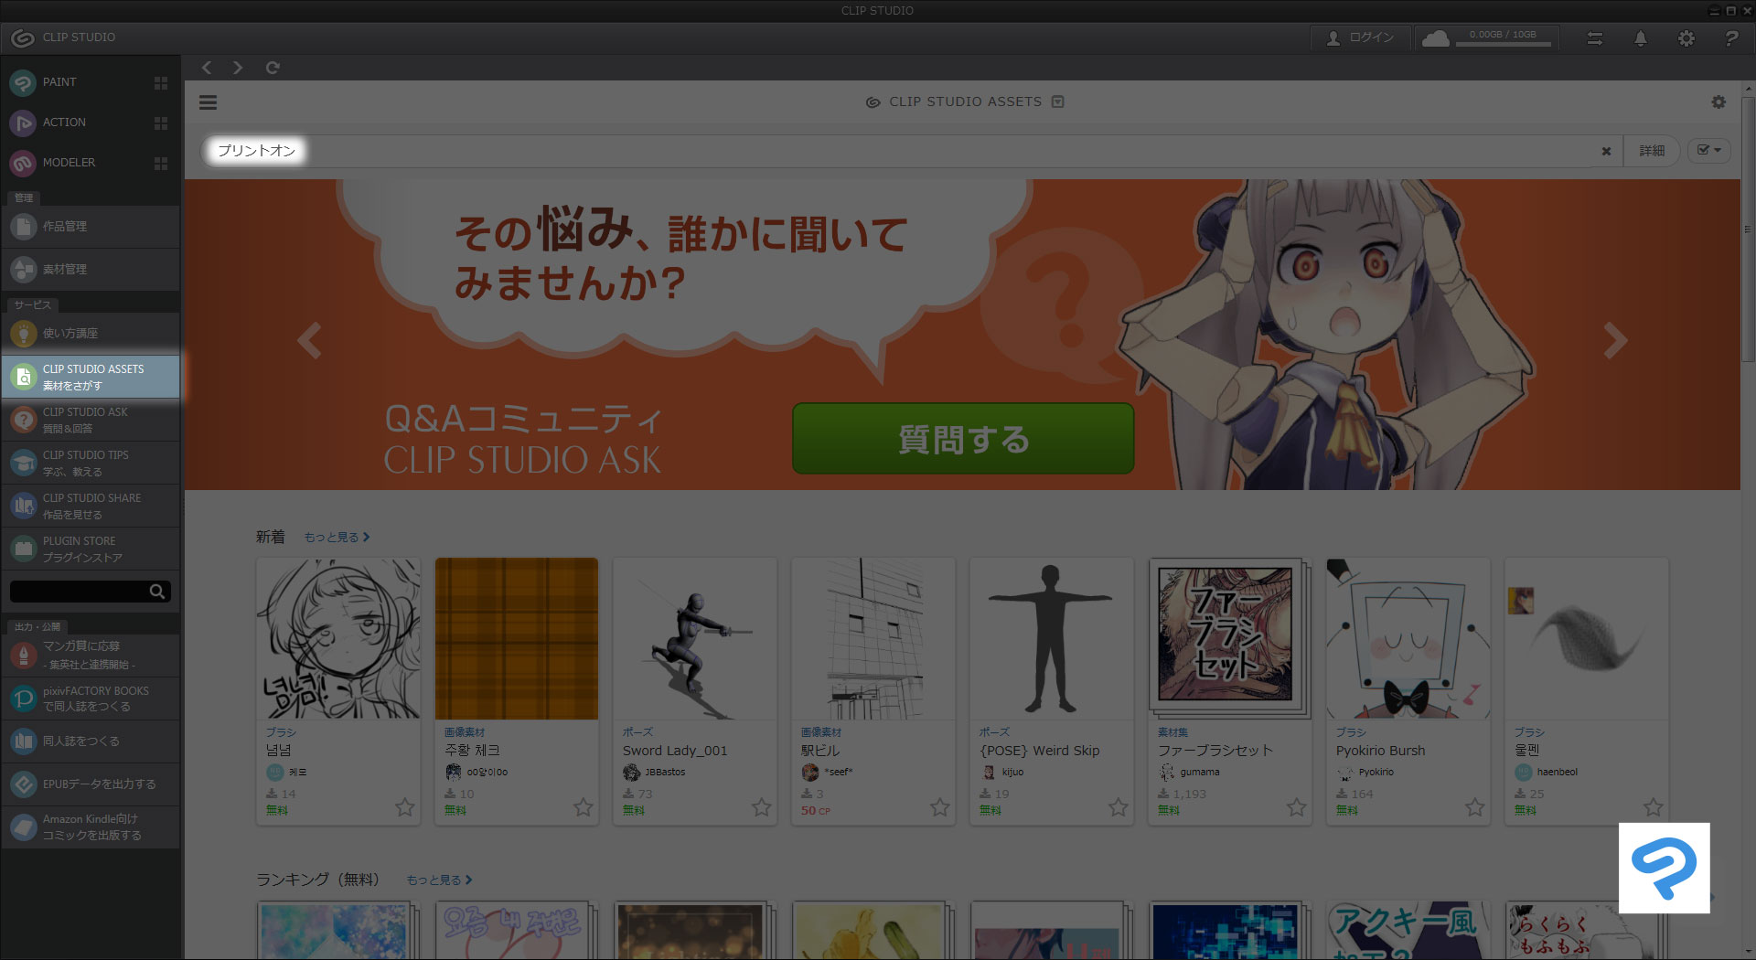The image size is (1756, 960).
Task: Open 使い方講座 in the sidebar
Action: pos(91,334)
